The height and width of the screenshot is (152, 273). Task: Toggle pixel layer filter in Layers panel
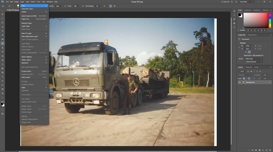(248, 71)
